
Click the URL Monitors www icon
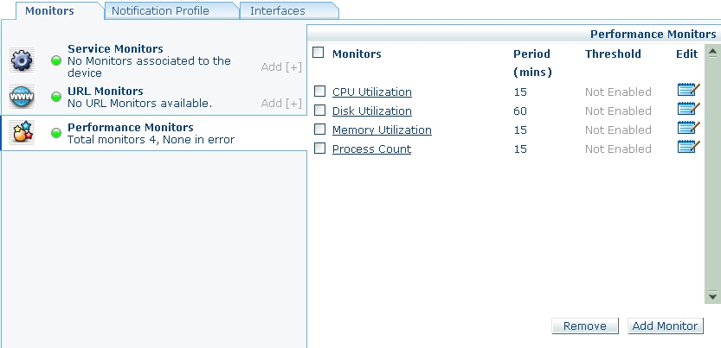(x=21, y=95)
